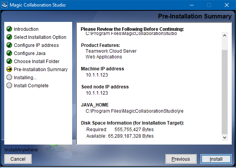Click the gray circle icon beside Install Complete
Image resolution: width=236 pixels, height=168 pixels.
tap(9, 86)
